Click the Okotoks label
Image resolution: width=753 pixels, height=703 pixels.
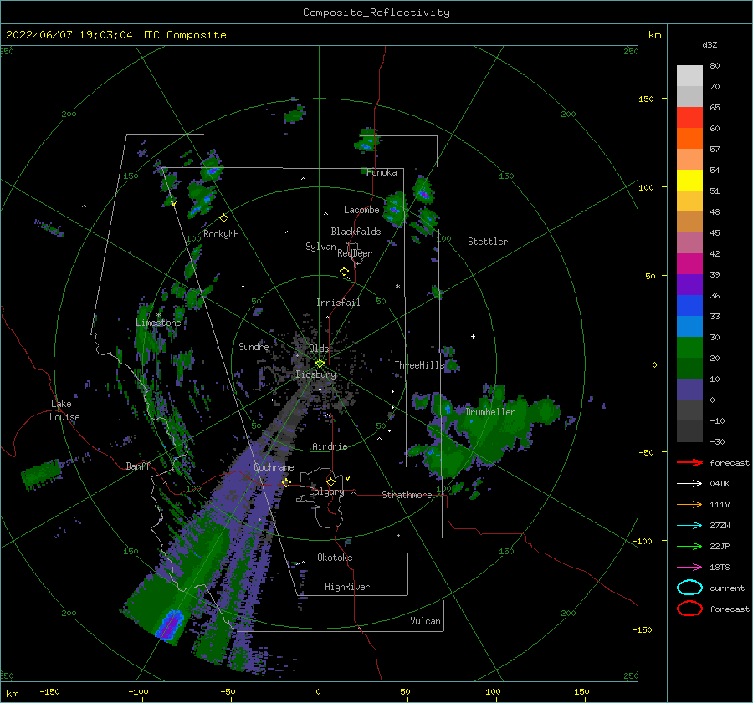(335, 558)
